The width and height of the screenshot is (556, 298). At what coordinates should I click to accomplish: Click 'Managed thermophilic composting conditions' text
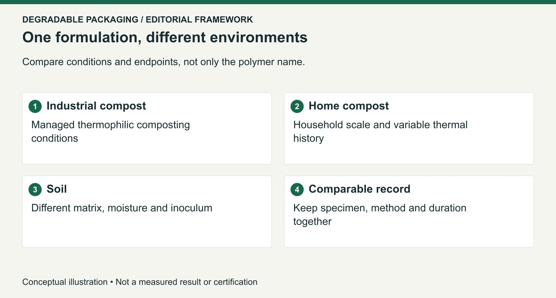click(111, 132)
